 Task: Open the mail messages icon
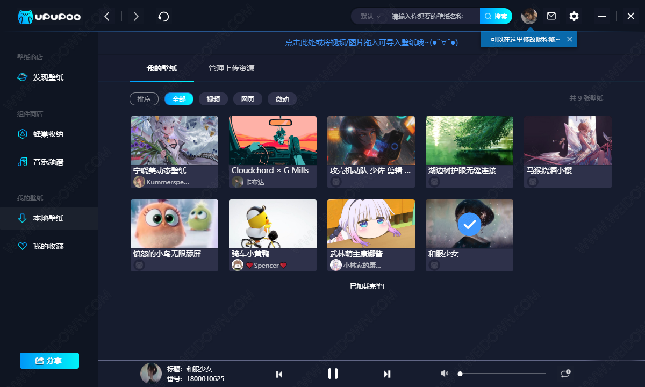tap(551, 16)
